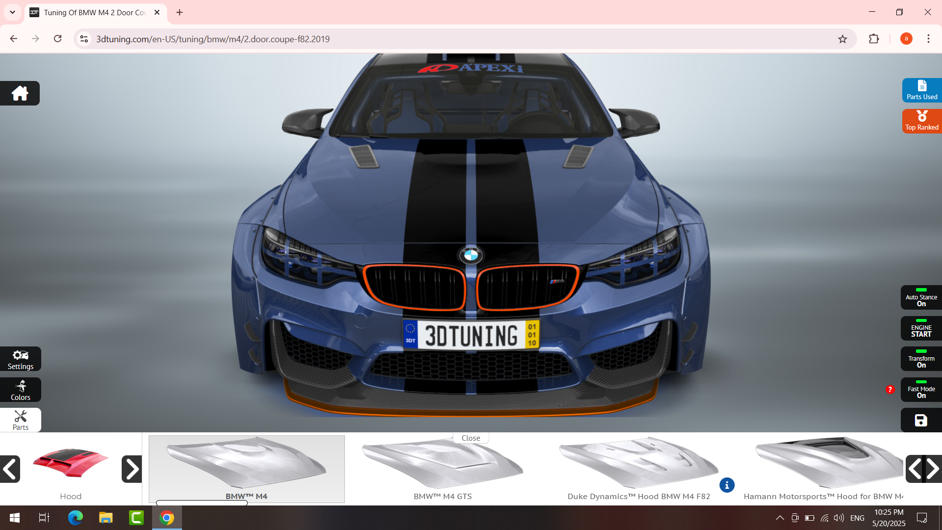Choose the BMW M4 stock hood
The height and width of the screenshot is (530, 942).
pos(246,469)
